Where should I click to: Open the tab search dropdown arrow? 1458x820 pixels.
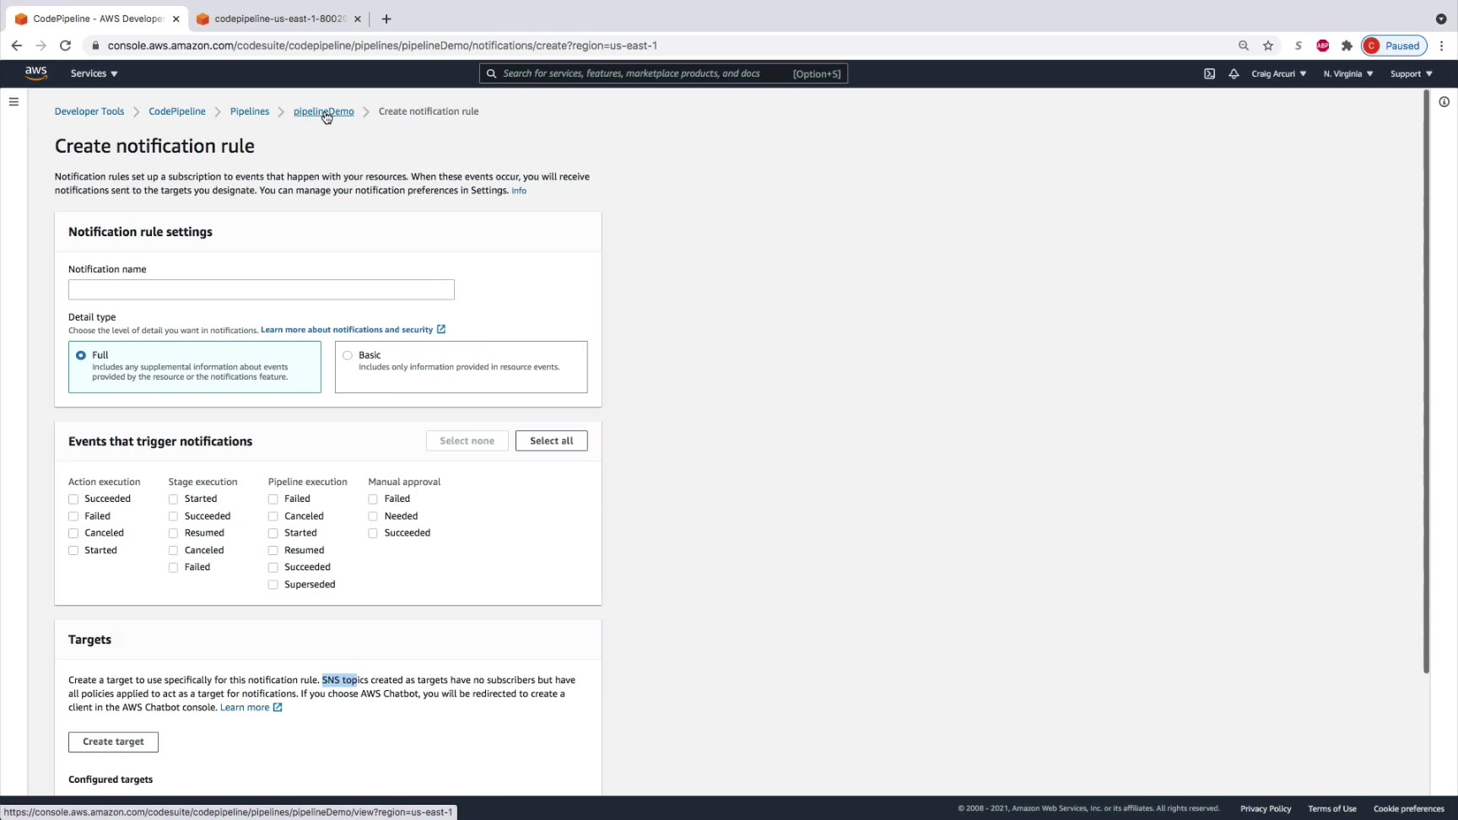coord(1441,19)
